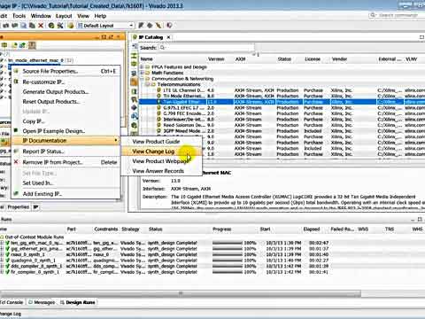Collapse Communication & Networking folder
This screenshot has height=319, width=425.
tap(142, 79)
